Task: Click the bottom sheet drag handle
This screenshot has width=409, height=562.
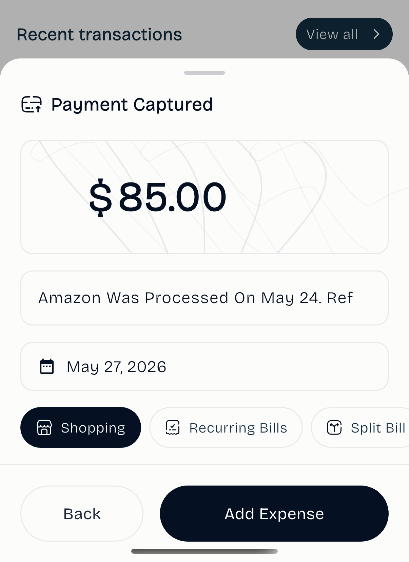Action: (x=204, y=73)
